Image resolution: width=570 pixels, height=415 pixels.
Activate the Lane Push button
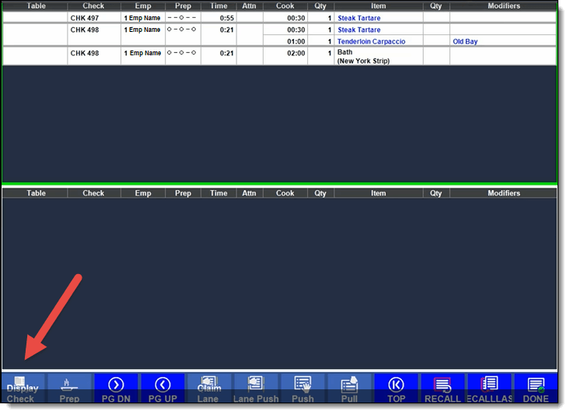256,389
